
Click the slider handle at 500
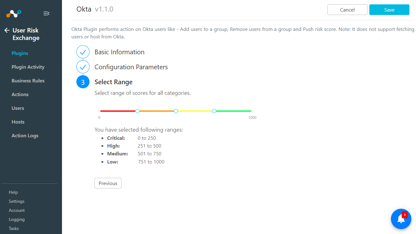point(176,111)
